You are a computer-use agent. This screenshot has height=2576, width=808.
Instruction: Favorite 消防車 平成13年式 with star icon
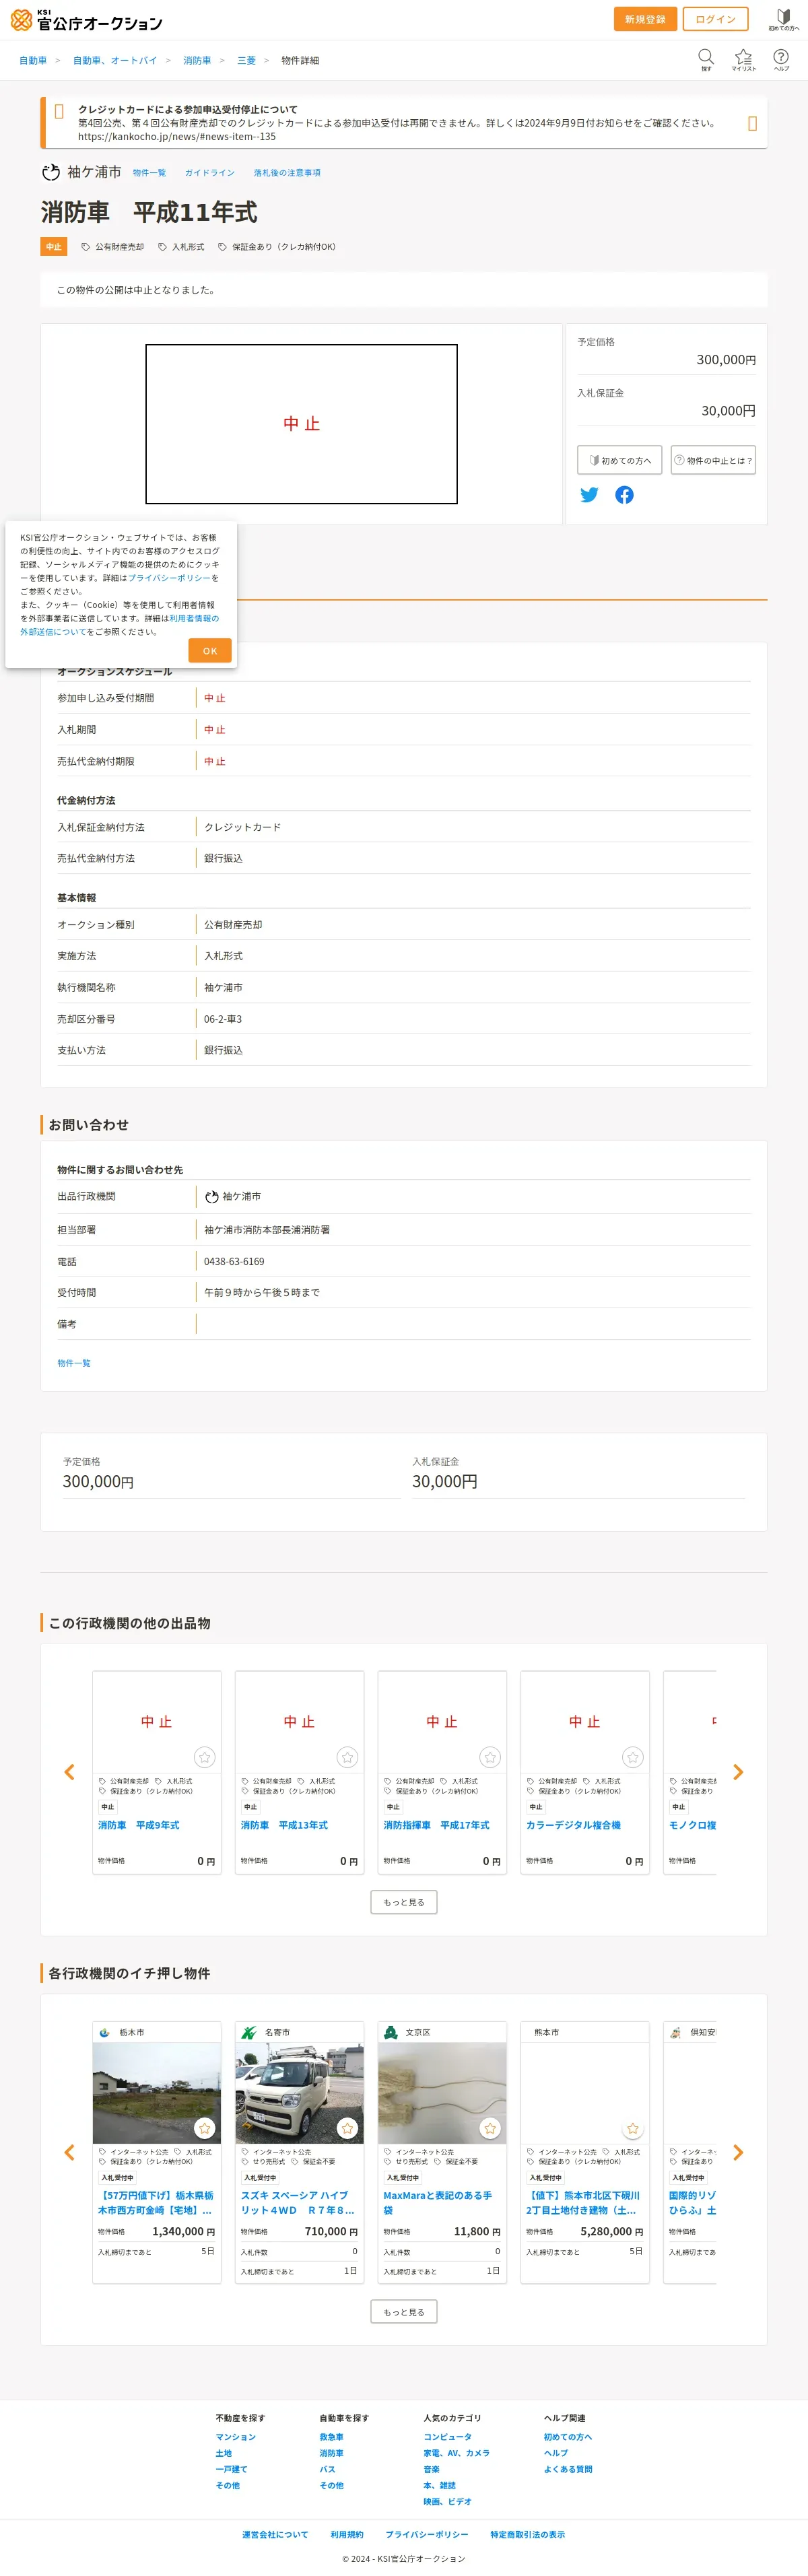point(347,1757)
